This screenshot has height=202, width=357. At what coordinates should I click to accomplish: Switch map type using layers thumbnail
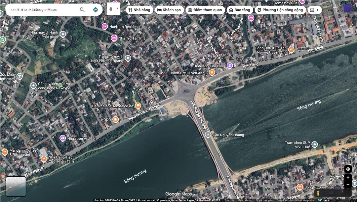point(16,187)
